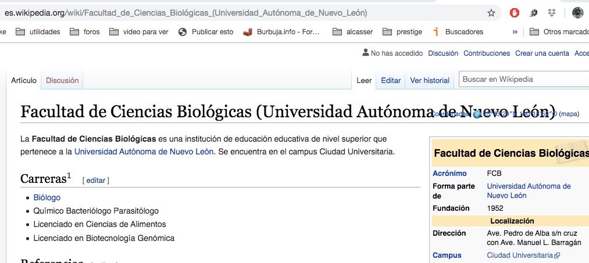Click the globe icon beside the coordinates
Image resolution: width=589 pixels, height=263 pixels.
(x=477, y=114)
